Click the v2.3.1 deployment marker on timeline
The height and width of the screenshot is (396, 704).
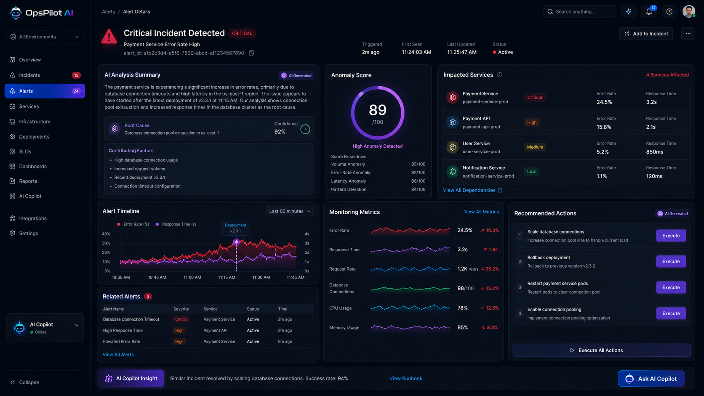point(236,242)
